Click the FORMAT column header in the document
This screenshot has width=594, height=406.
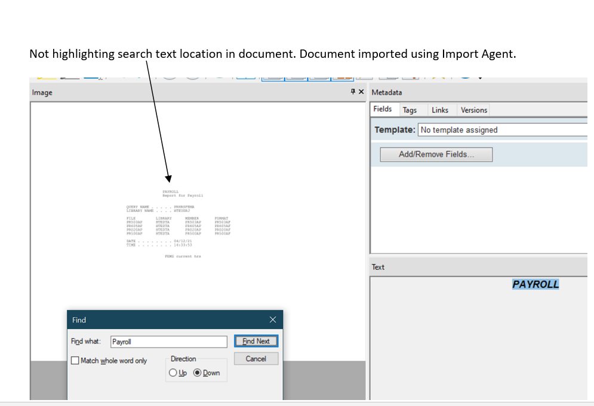[221, 218]
